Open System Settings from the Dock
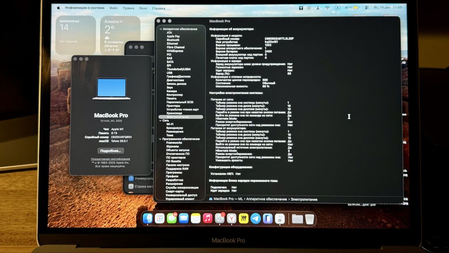Viewport: 449px width, 253px height. click(x=220, y=218)
